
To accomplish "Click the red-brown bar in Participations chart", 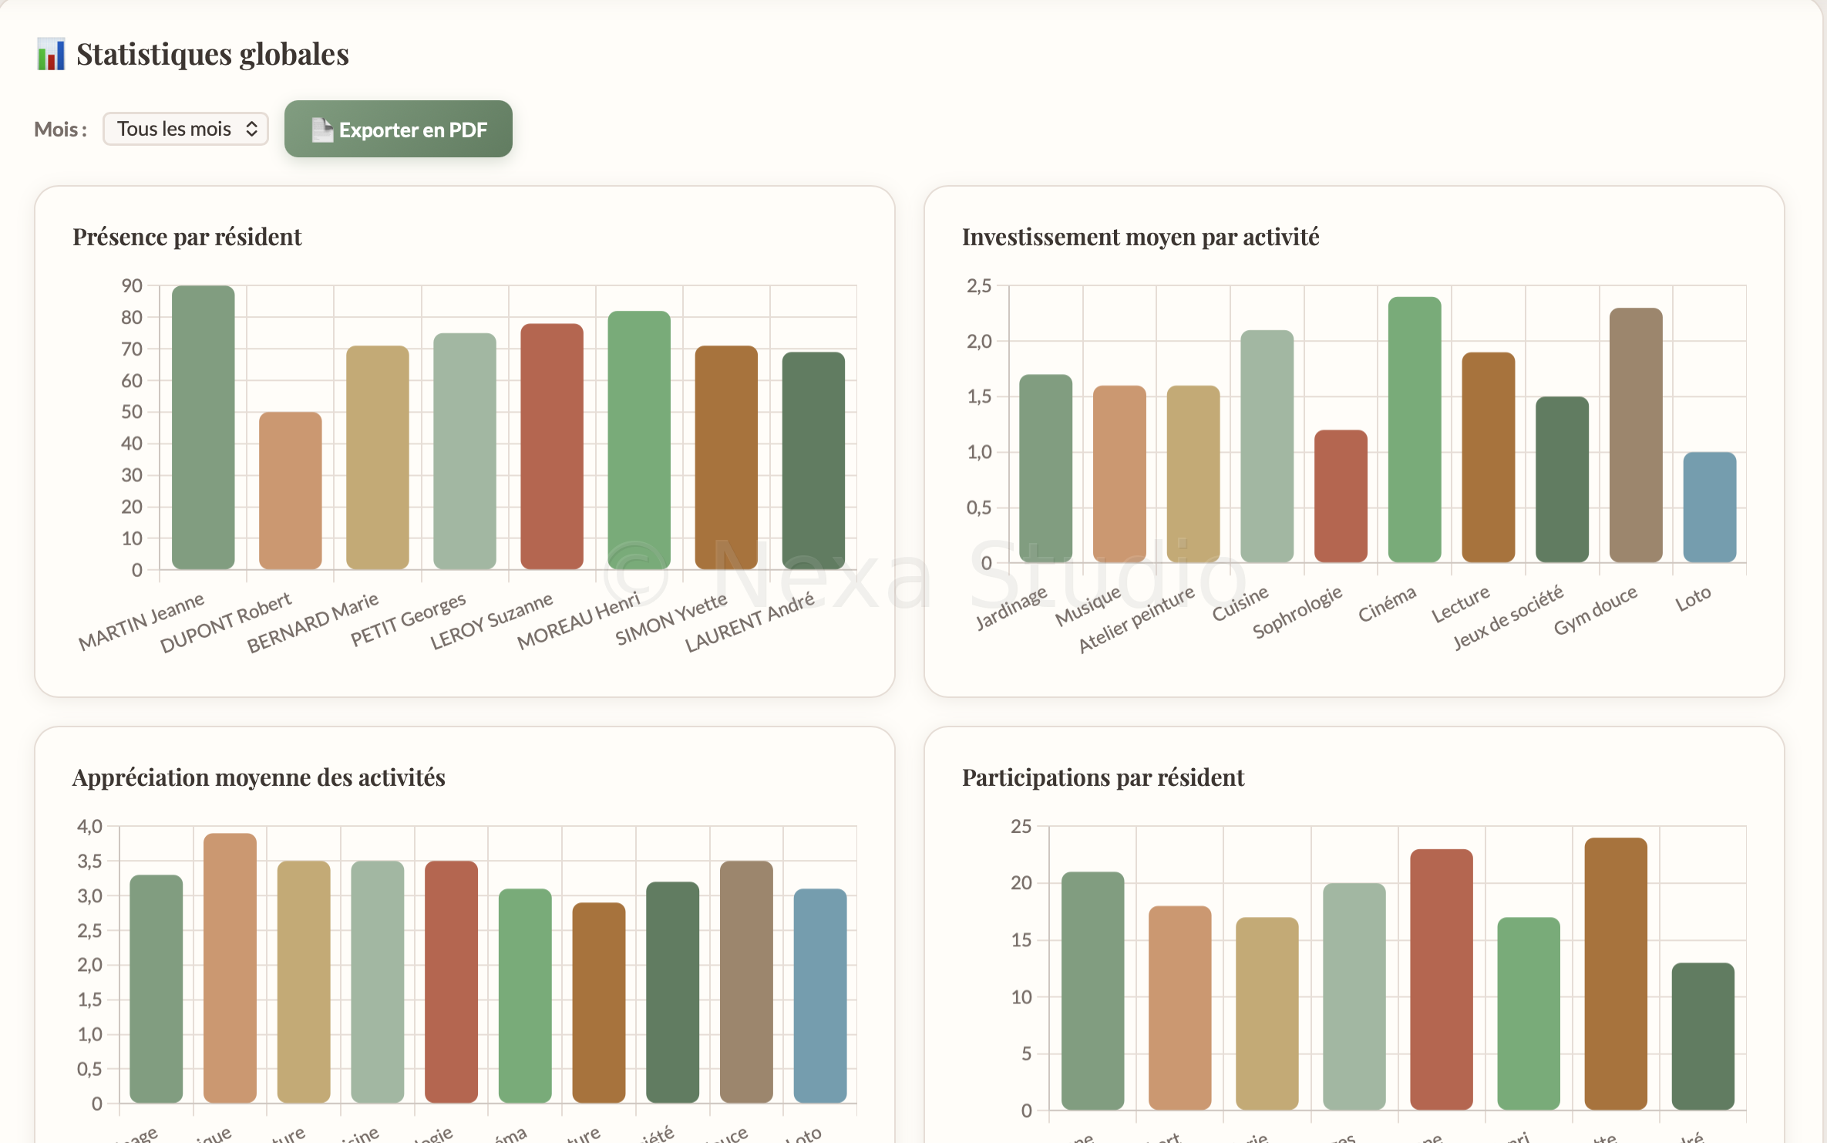I will [1441, 979].
